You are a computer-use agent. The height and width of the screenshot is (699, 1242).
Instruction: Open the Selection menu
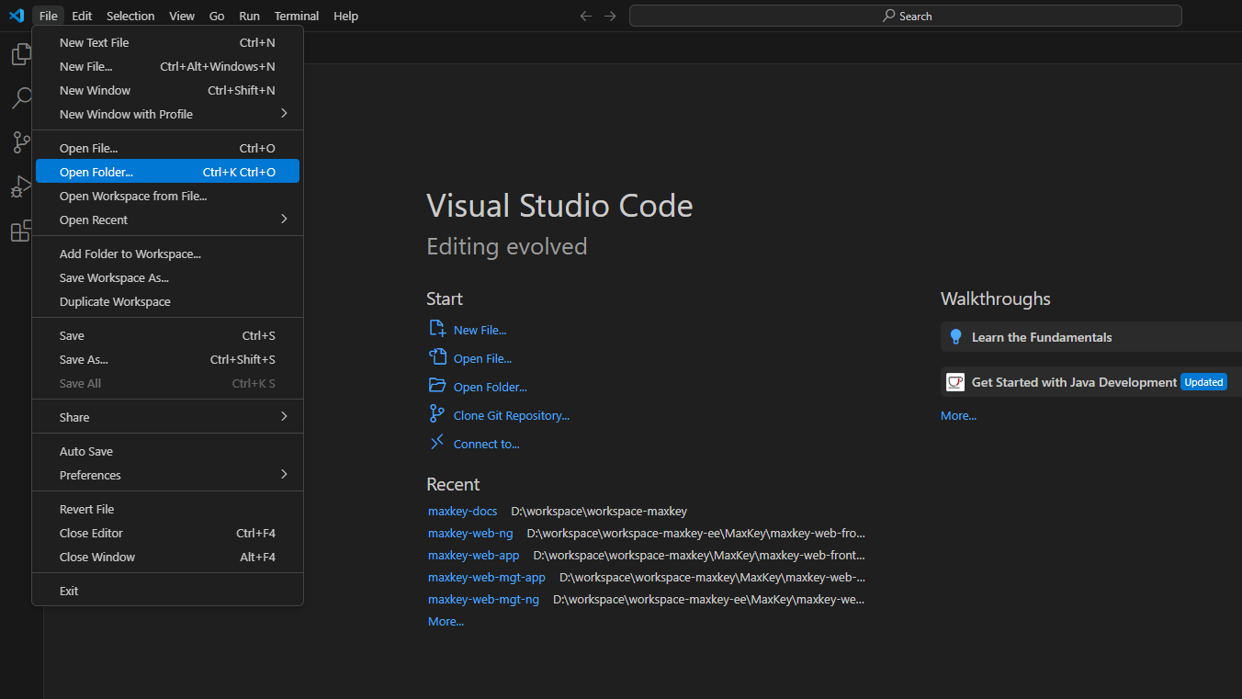pos(130,16)
